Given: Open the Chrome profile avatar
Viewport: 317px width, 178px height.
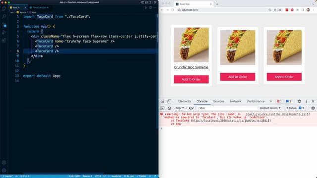Looking at the screenshot, I should tap(308, 10).
